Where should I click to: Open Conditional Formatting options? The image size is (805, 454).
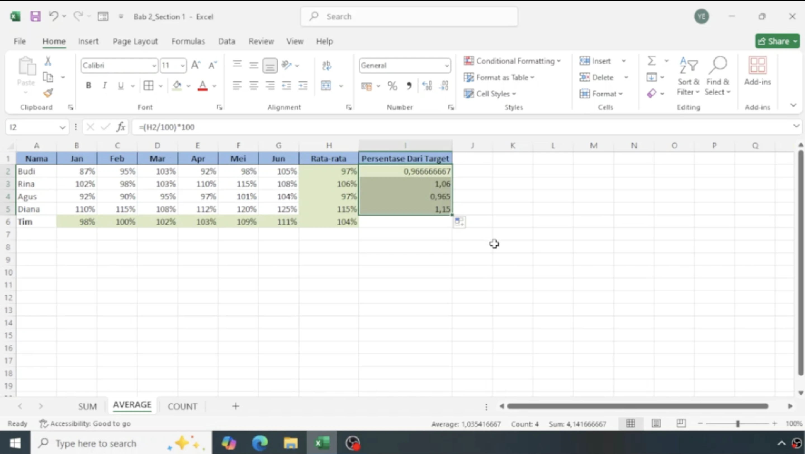click(x=513, y=61)
